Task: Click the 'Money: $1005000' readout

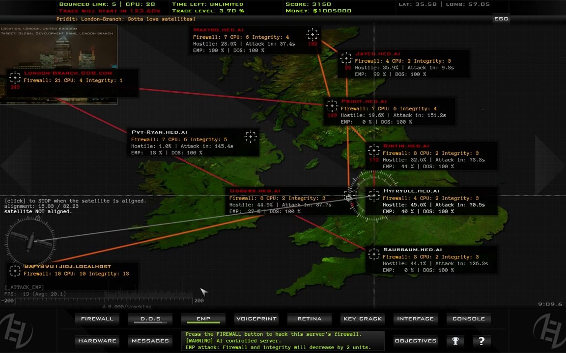Action: 318,11
